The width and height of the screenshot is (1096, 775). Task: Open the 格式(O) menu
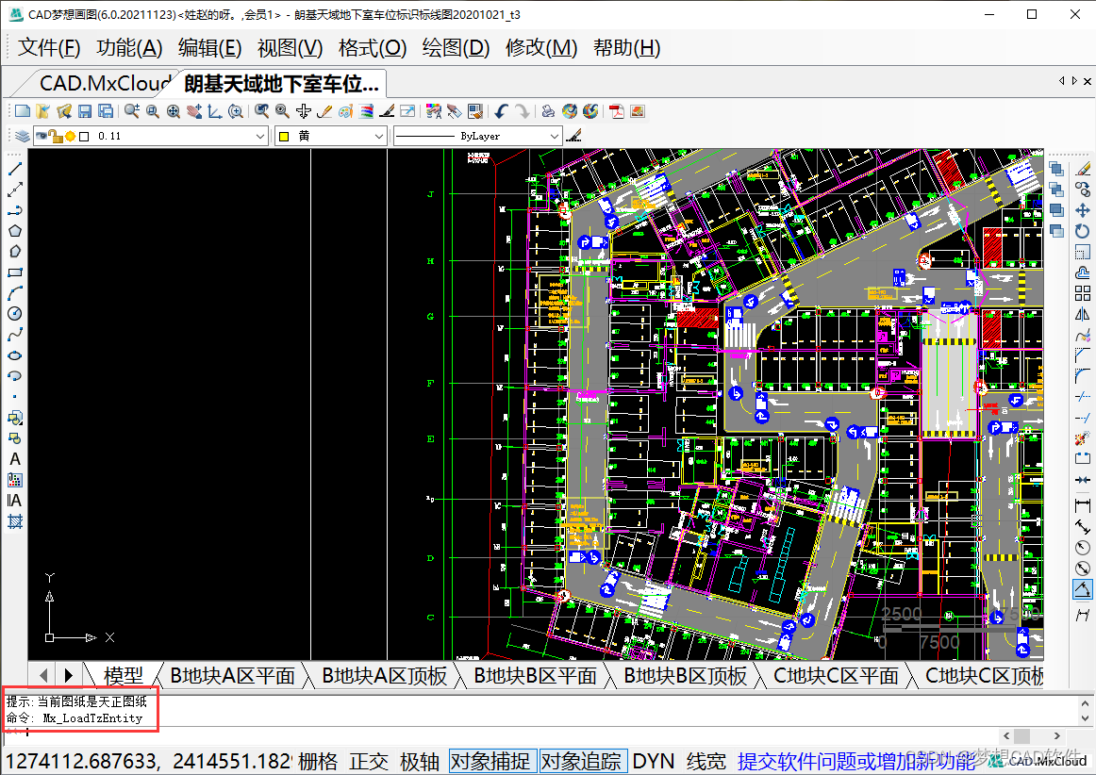tap(373, 47)
